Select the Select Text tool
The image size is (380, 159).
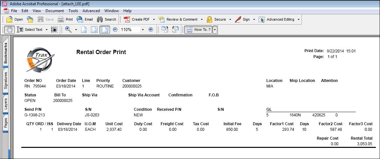[x=29, y=30]
